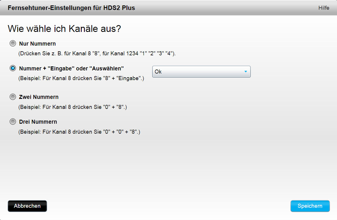The height and width of the screenshot is (220, 337).
Task: Select the Nummer + "Eingabe" radio button
Action: [13, 68]
